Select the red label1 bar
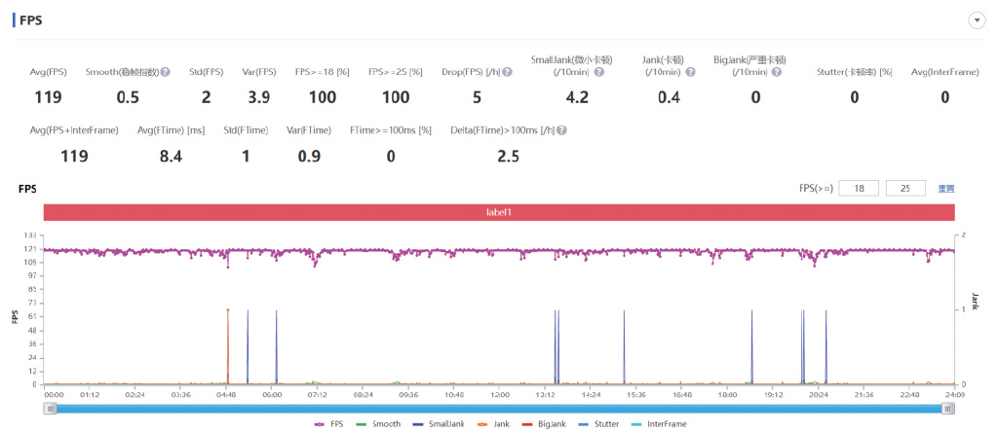The width and height of the screenshot is (998, 431). tap(499, 212)
